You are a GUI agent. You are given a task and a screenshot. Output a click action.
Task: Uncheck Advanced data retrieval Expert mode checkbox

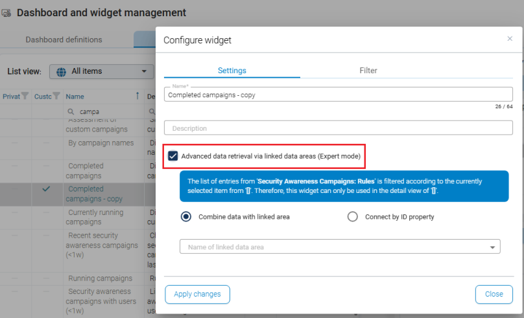[173, 156]
